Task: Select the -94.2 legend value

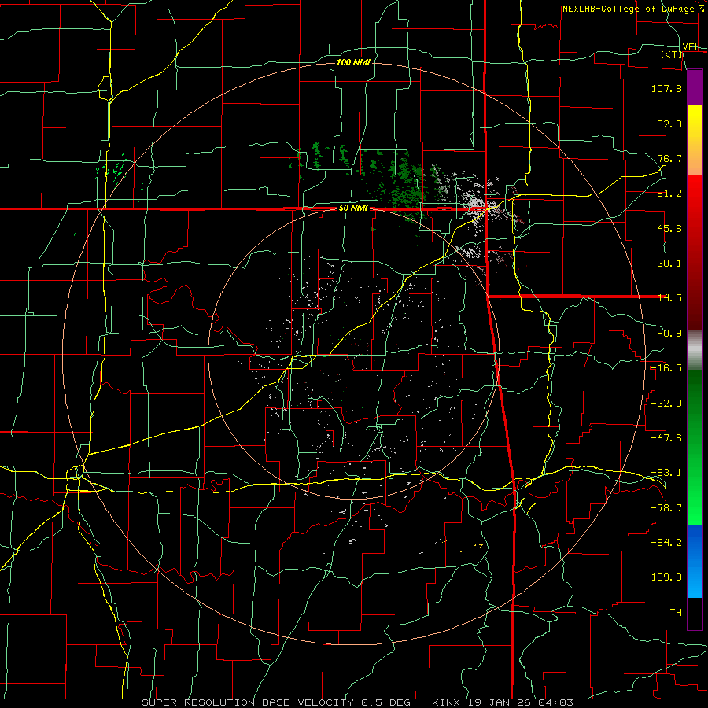Action: tap(666, 543)
